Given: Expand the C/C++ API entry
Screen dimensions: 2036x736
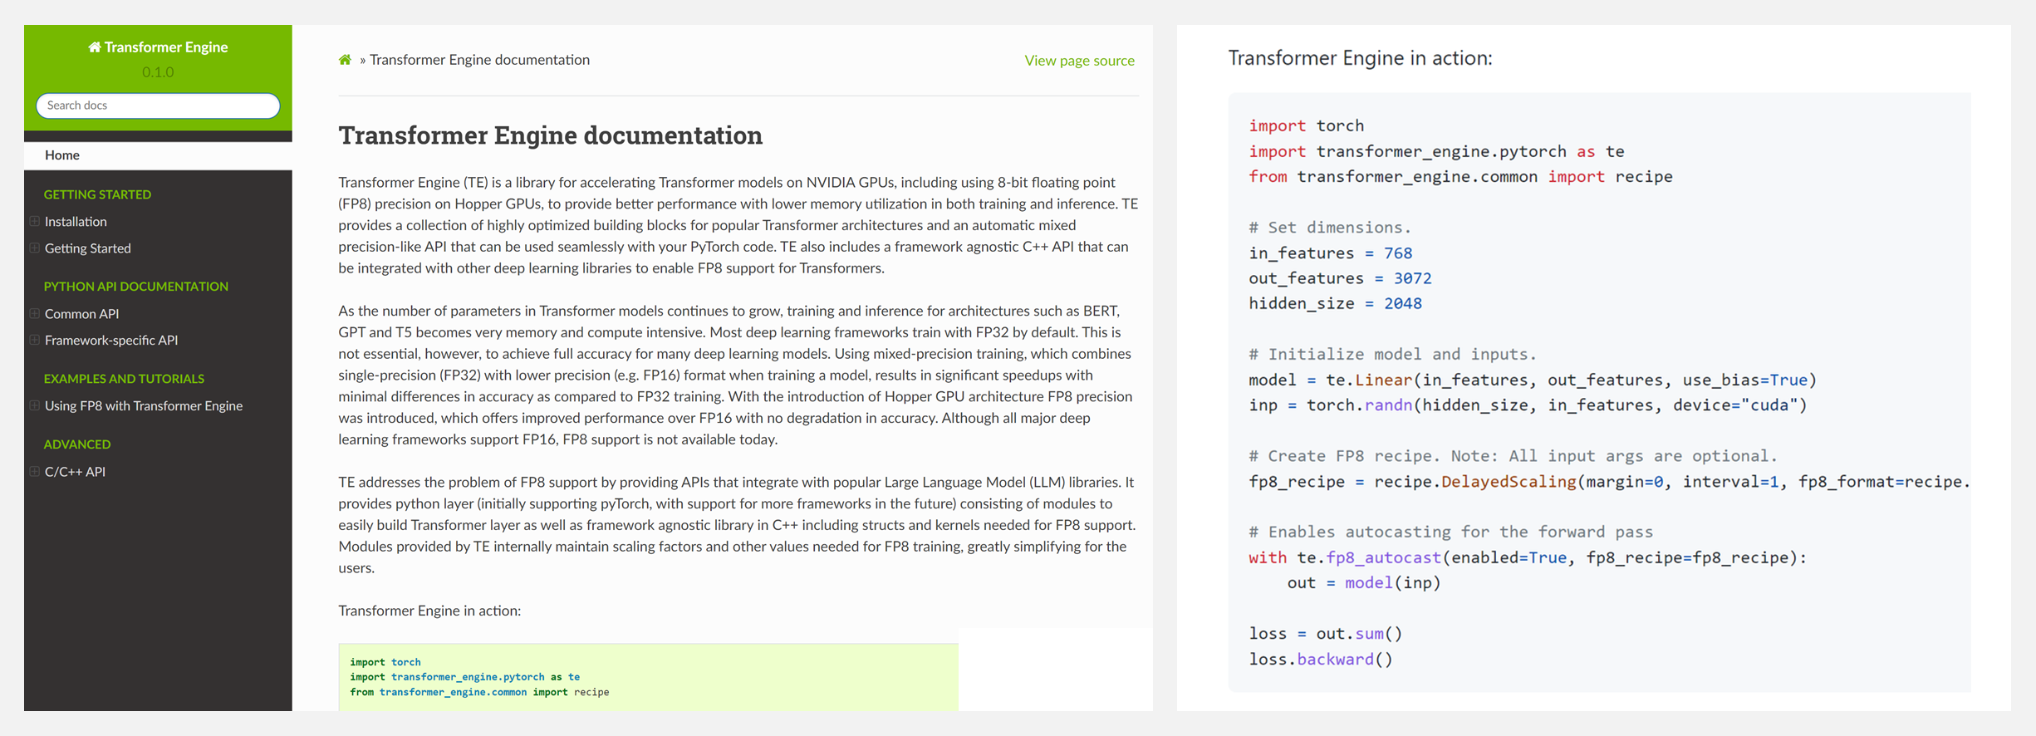Looking at the screenshot, I should 34,472.
